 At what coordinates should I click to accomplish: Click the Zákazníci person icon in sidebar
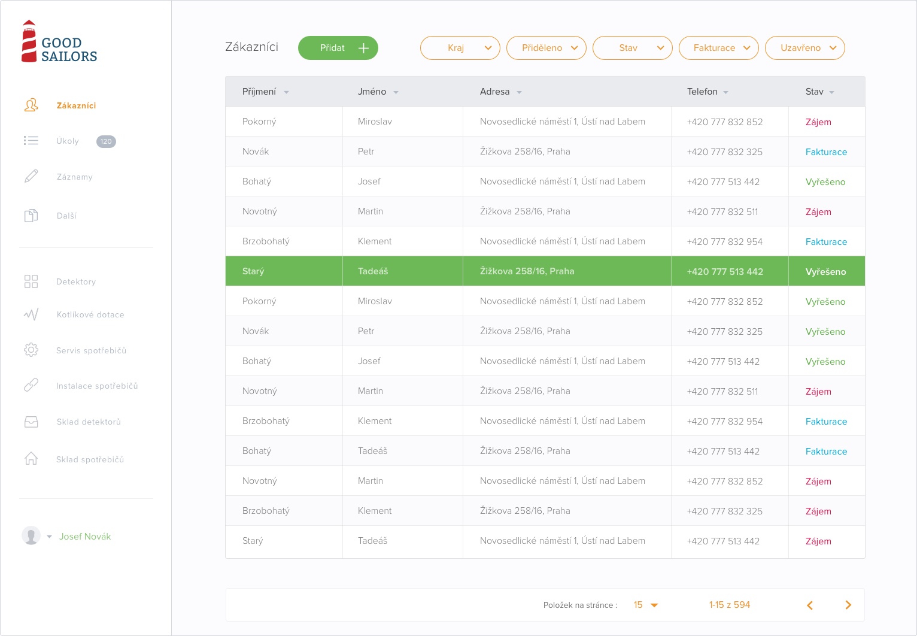point(31,105)
